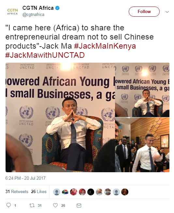Follow the CGTN Africa account

point(144,11)
